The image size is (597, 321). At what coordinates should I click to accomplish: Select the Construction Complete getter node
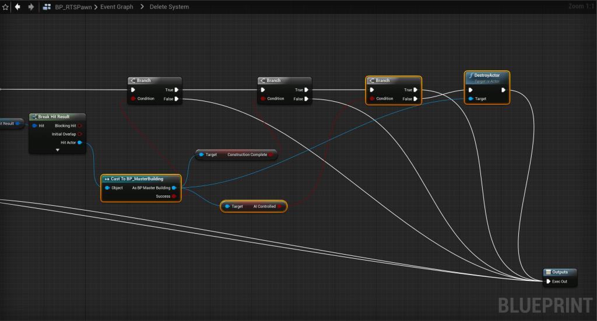tap(236, 155)
